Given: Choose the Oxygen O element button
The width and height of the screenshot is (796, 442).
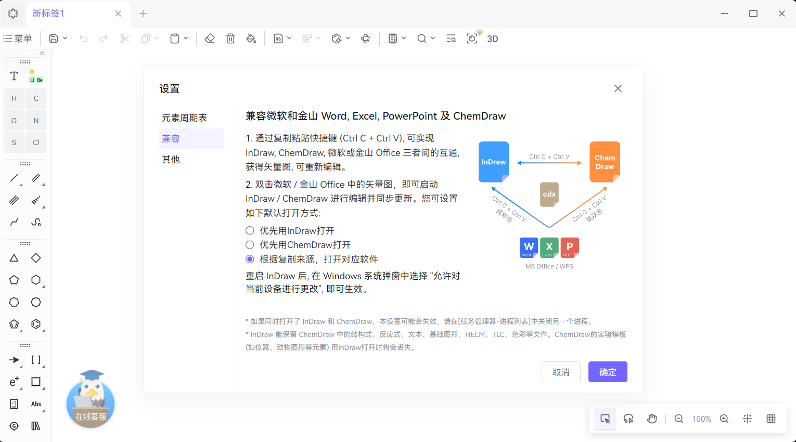Looking at the screenshot, I should tap(14, 121).
